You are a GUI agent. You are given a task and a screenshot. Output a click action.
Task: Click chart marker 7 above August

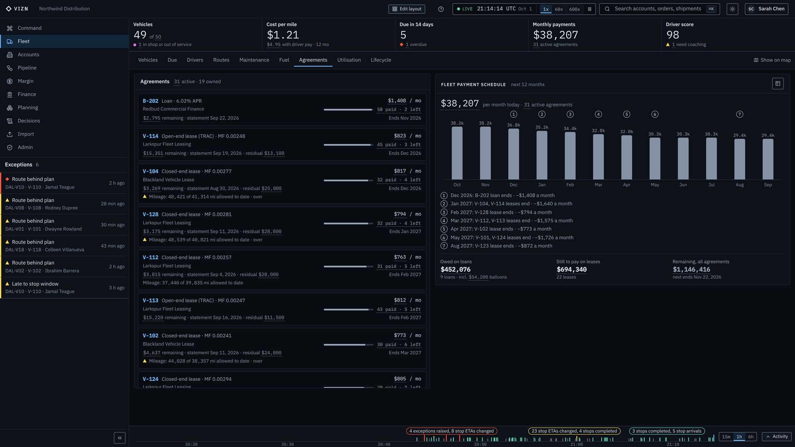click(740, 114)
